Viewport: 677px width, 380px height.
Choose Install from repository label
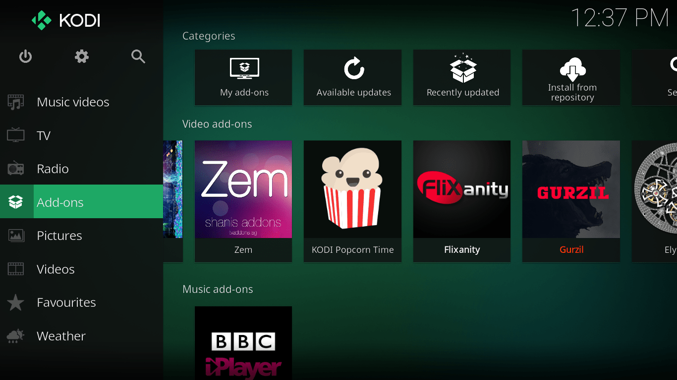(x=572, y=93)
